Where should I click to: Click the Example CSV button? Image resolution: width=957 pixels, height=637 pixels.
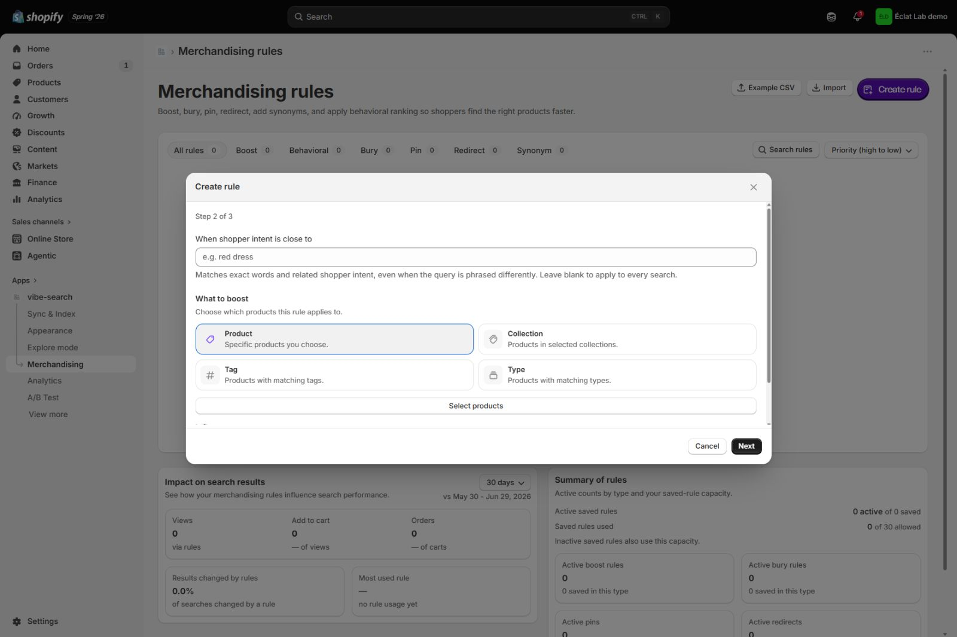pyautogui.click(x=766, y=88)
